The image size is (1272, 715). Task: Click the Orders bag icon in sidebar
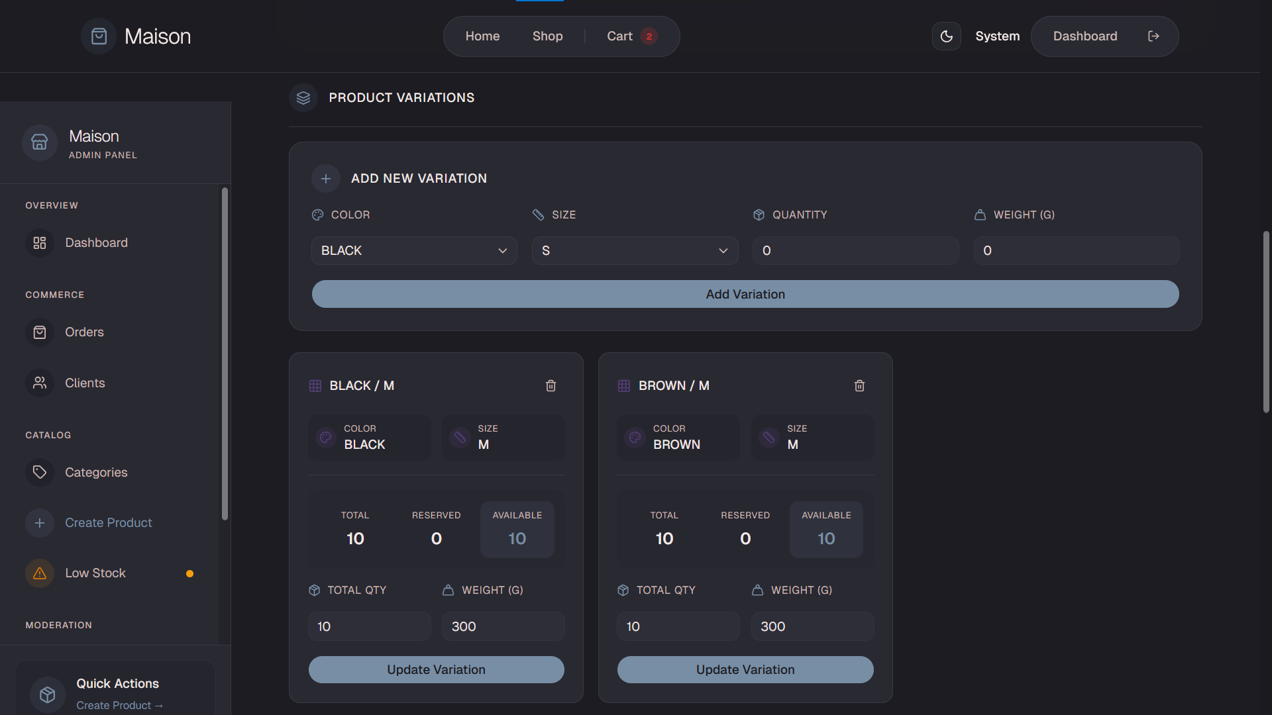[40, 332]
